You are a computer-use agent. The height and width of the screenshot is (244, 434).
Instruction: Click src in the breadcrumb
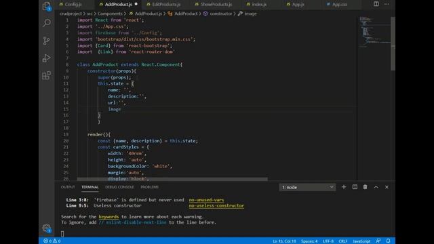pyautogui.click(x=90, y=14)
